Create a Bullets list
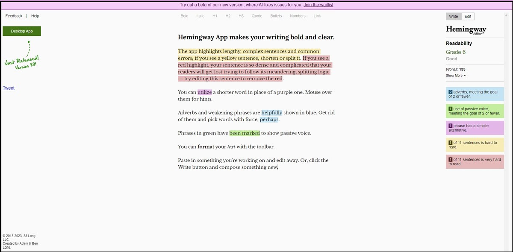 276,16
